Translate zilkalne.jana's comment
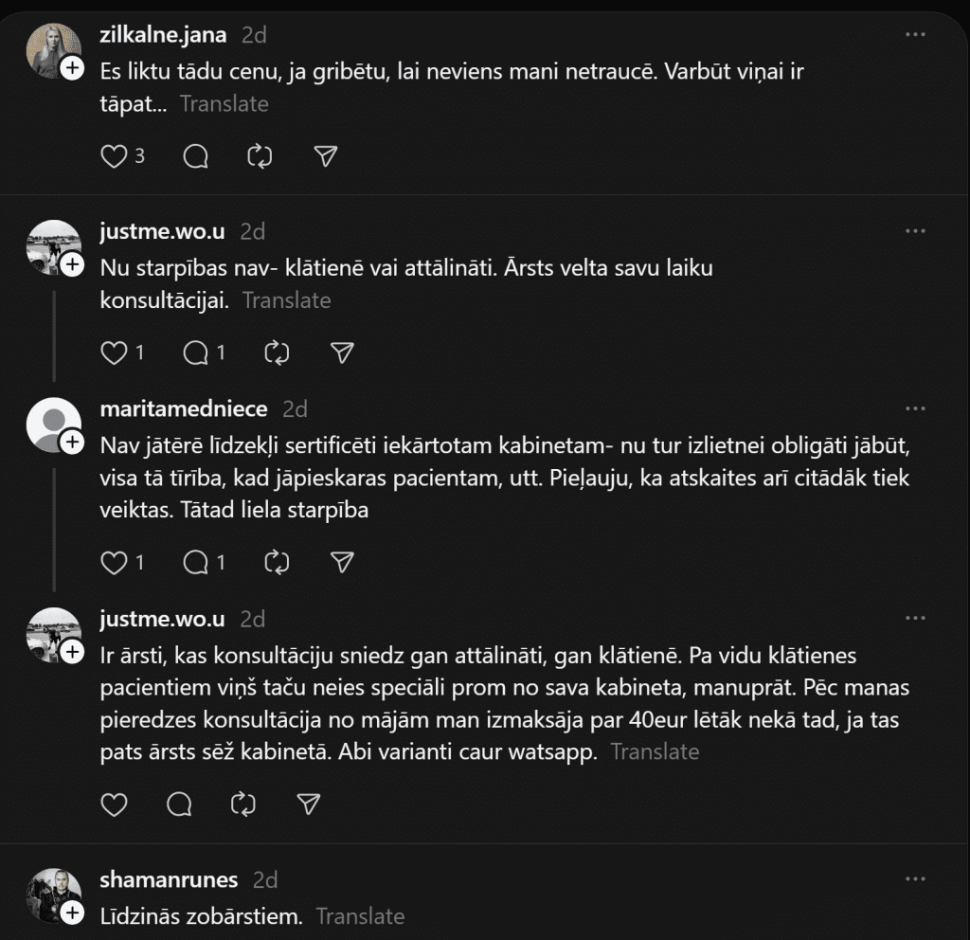This screenshot has height=940, width=970. [224, 103]
